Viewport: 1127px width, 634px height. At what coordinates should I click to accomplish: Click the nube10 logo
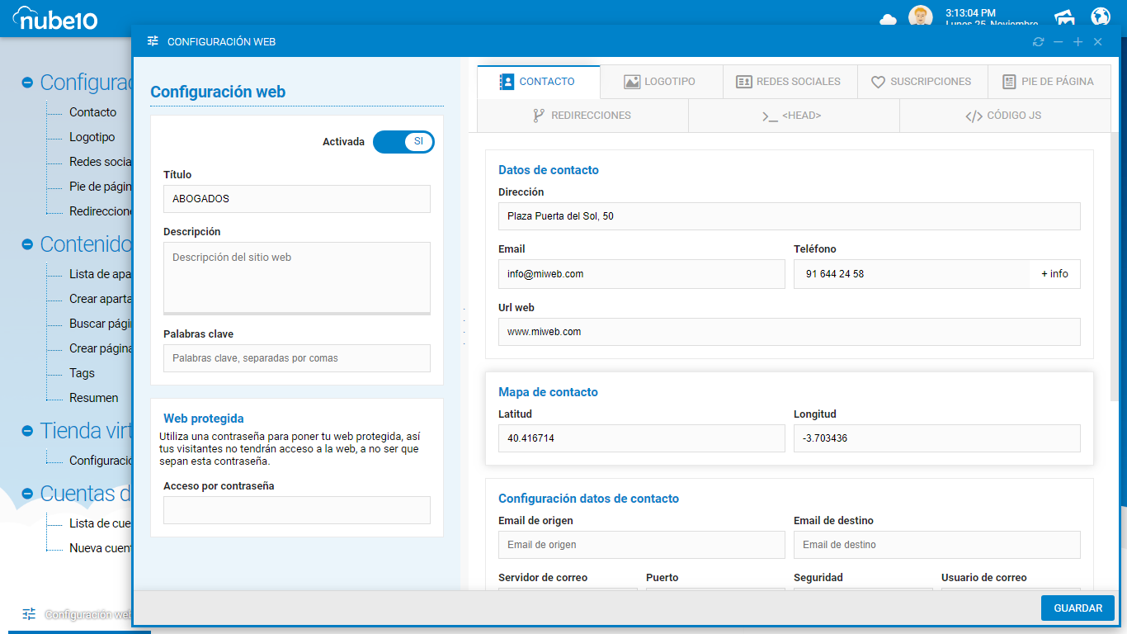pos(55,17)
